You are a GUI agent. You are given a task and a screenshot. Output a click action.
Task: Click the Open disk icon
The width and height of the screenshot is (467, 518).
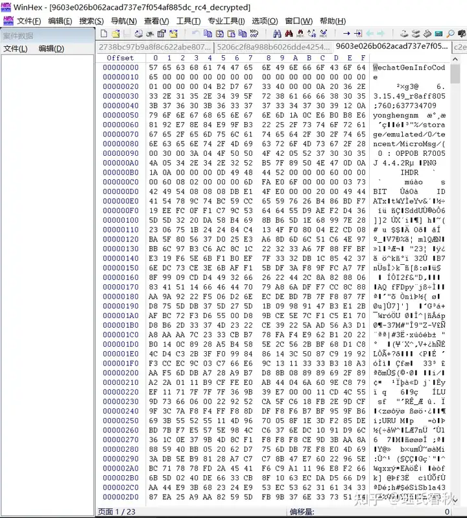click(x=404, y=33)
